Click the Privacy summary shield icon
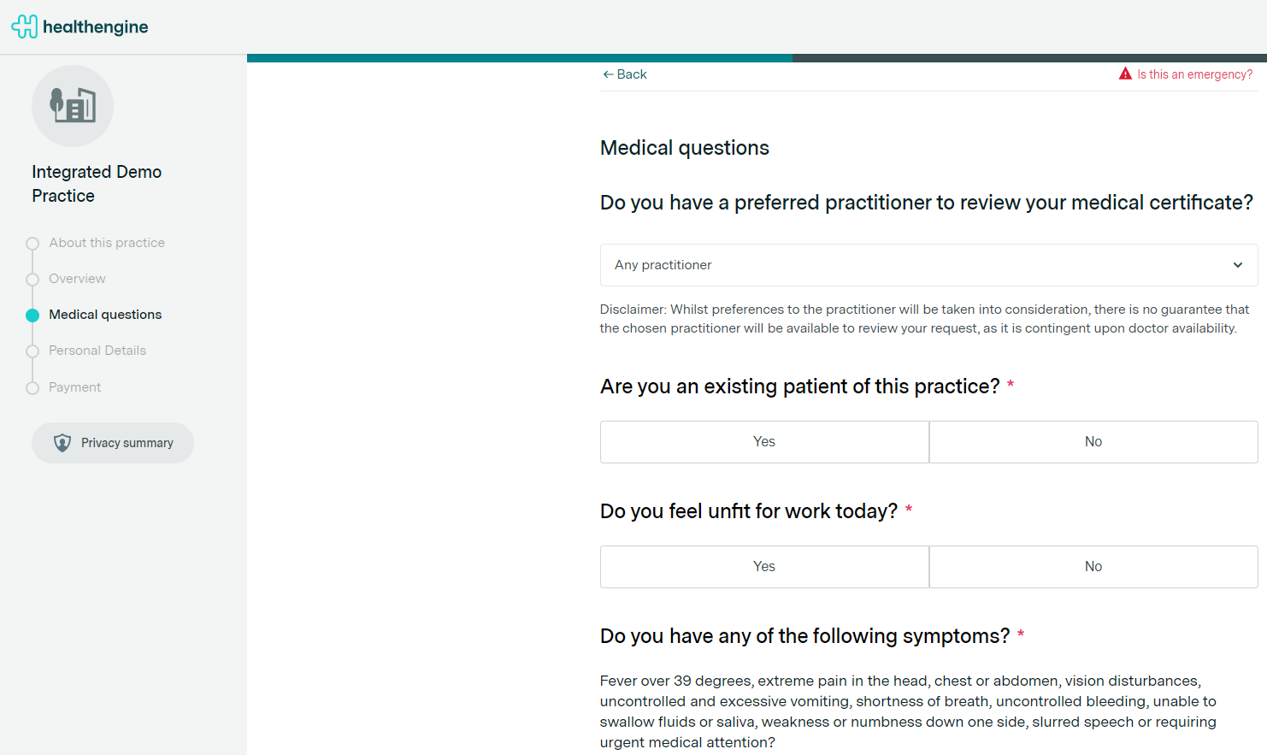This screenshot has height=755, width=1267. 62,443
